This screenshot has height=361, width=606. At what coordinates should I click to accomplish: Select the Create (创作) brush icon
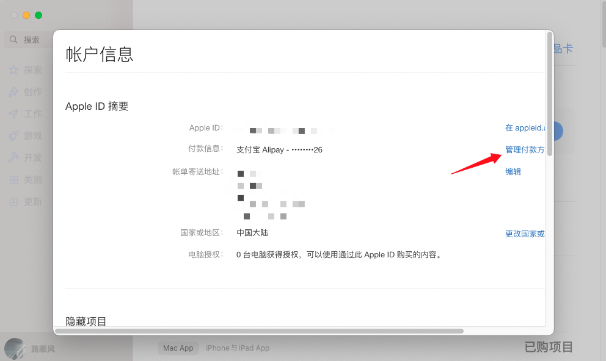pos(13,92)
